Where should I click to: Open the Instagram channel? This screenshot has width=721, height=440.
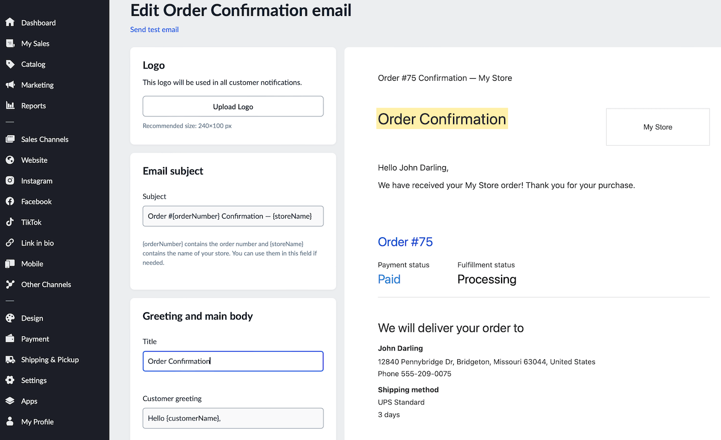(x=10, y=181)
